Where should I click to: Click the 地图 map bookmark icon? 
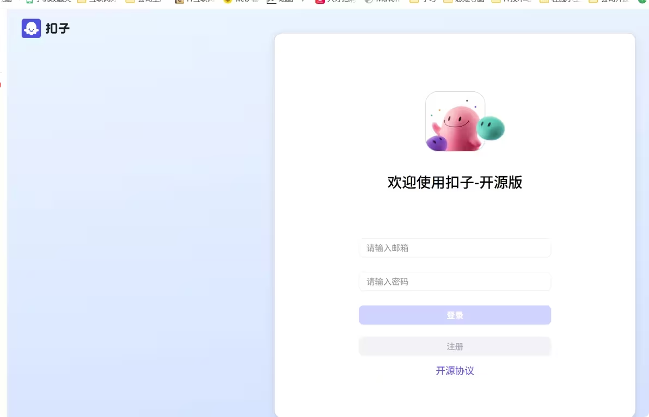click(x=272, y=2)
